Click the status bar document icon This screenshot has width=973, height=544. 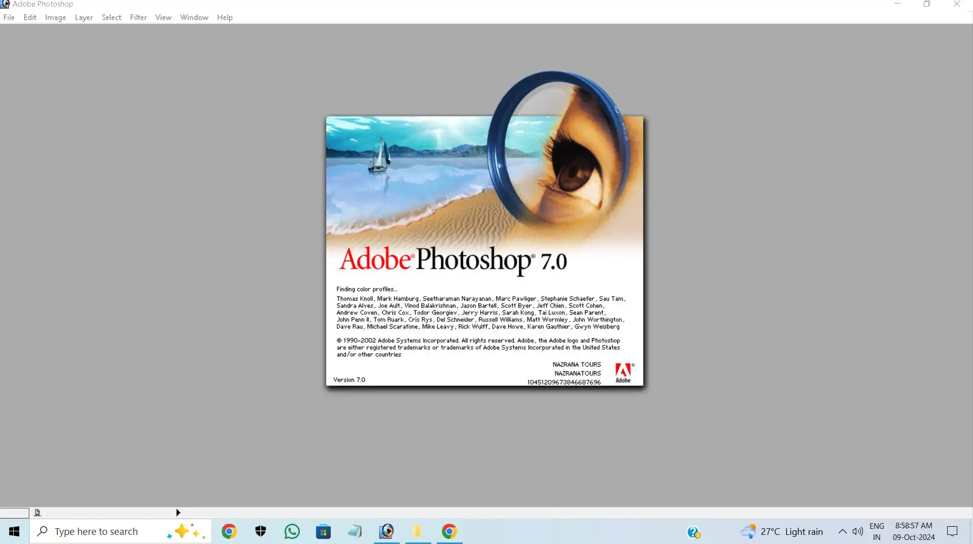(37, 513)
